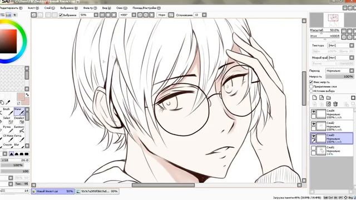Viewport: 356px width, 200px height.
Task: Switch to the second open document tab
Action: (x=97, y=191)
